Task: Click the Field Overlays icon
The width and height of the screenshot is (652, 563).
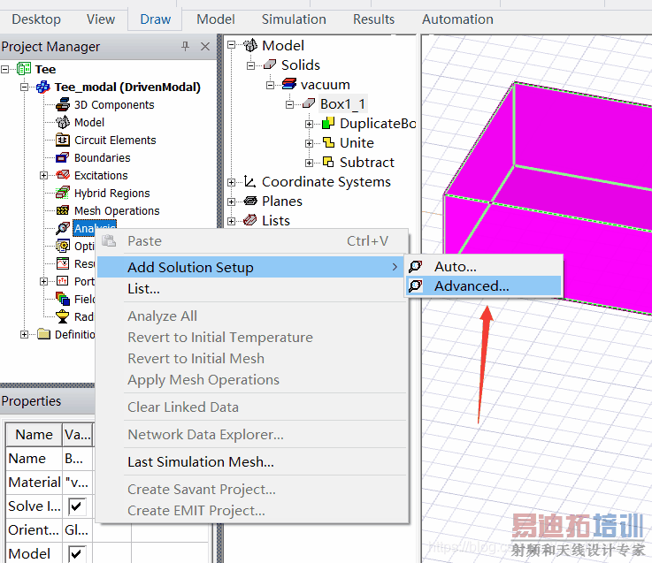Action: (x=63, y=299)
